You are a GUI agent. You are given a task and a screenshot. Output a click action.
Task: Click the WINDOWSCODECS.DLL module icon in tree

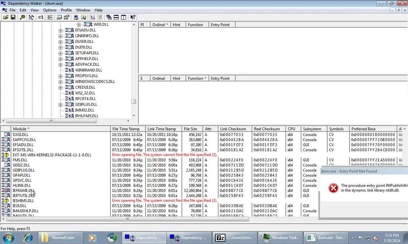69,82
